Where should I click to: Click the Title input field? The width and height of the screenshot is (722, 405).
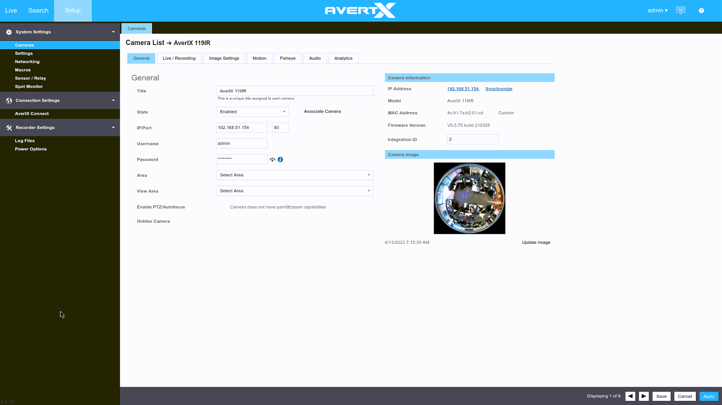coord(295,91)
